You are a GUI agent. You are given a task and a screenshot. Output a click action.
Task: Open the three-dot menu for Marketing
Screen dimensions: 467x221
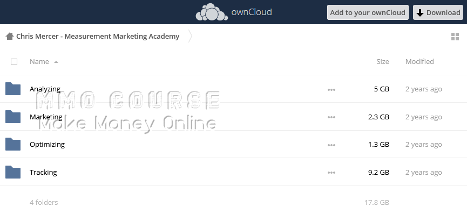point(331,117)
